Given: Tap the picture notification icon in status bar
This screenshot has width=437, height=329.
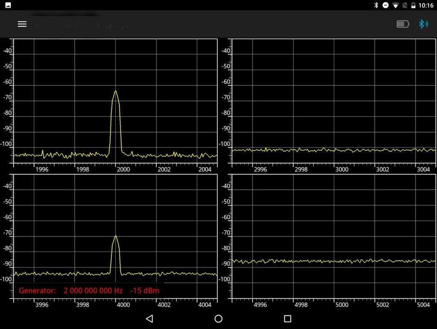Looking at the screenshot, I should coord(8,5).
